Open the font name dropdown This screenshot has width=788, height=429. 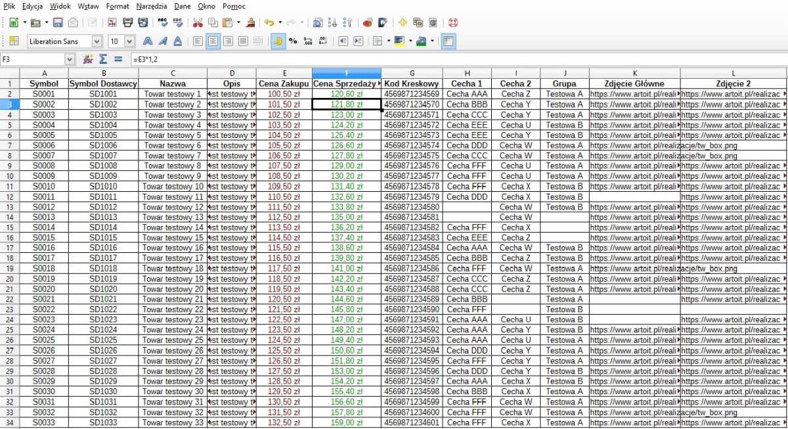pos(97,41)
